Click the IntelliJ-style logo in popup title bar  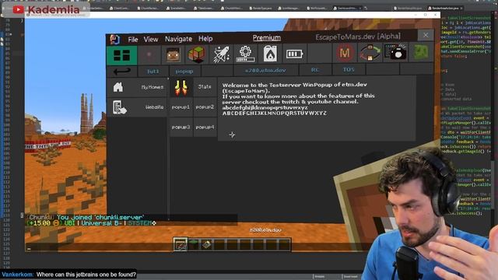click(x=114, y=40)
